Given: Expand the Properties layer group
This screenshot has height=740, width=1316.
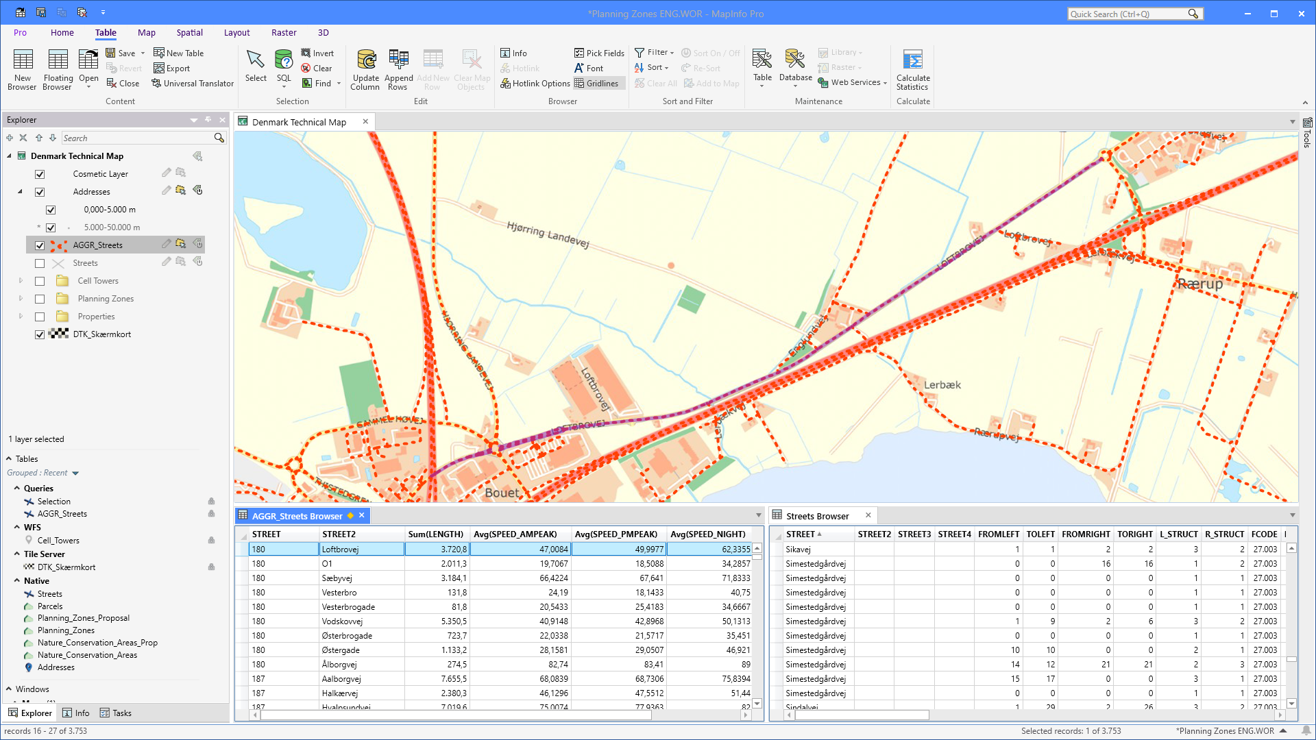Looking at the screenshot, I should (x=21, y=317).
